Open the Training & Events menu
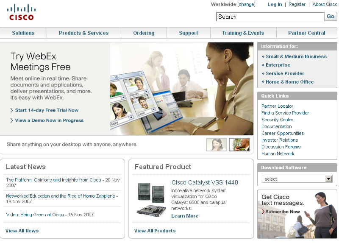 (x=243, y=33)
